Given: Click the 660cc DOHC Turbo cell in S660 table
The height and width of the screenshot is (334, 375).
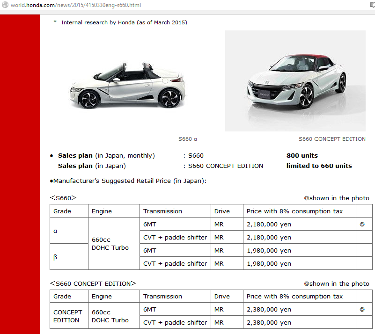Looking at the screenshot, I should [110, 244].
